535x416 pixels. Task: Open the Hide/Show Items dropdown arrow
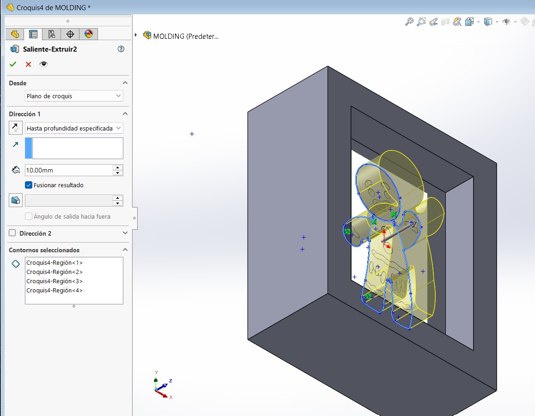pos(515,22)
